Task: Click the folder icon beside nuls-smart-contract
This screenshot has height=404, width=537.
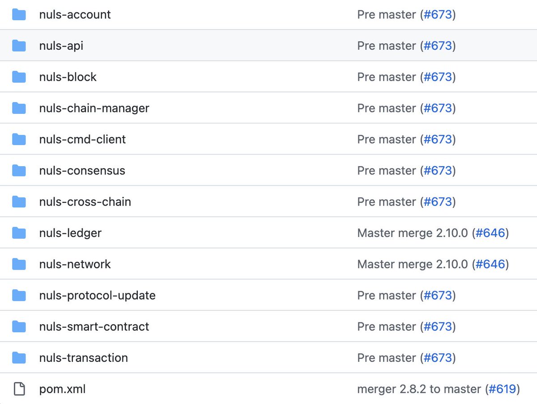Action: tap(19, 327)
